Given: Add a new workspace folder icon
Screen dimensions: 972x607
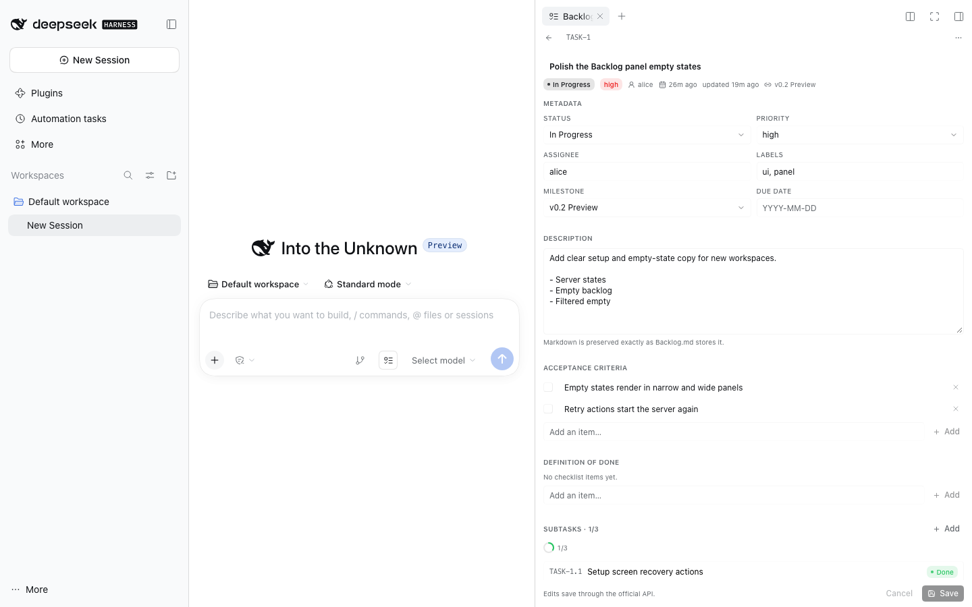Looking at the screenshot, I should pos(171,175).
